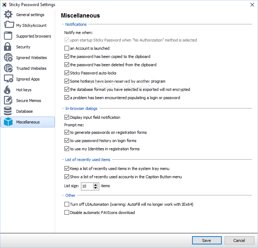The width and height of the screenshot is (258, 248).
Task: Decrease list size with down arrow
Action: coord(95,188)
